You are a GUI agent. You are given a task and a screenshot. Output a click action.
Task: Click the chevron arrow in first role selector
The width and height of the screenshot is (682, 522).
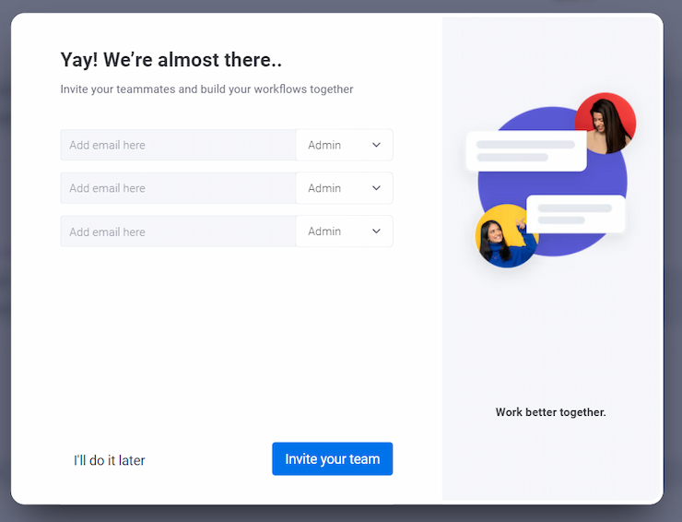tap(376, 145)
